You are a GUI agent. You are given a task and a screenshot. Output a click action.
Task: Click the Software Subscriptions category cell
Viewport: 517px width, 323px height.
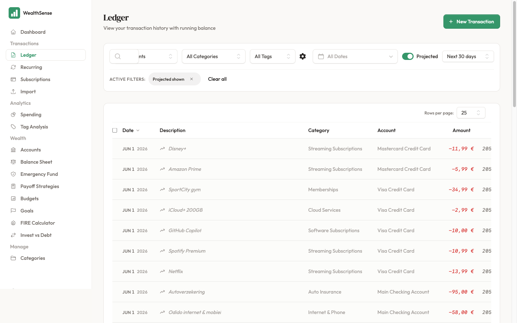(334, 230)
